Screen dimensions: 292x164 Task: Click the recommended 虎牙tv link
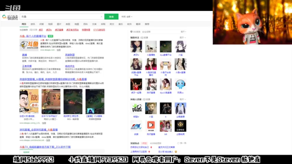coord(49,30)
